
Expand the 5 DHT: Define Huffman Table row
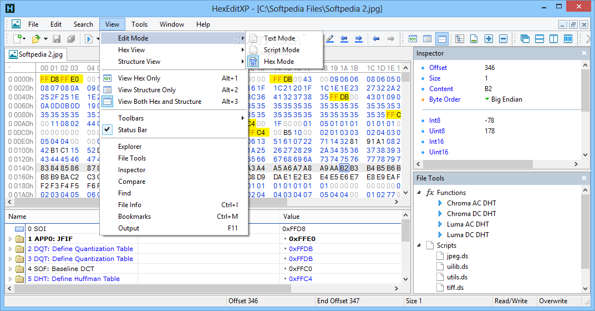tap(10, 279)
